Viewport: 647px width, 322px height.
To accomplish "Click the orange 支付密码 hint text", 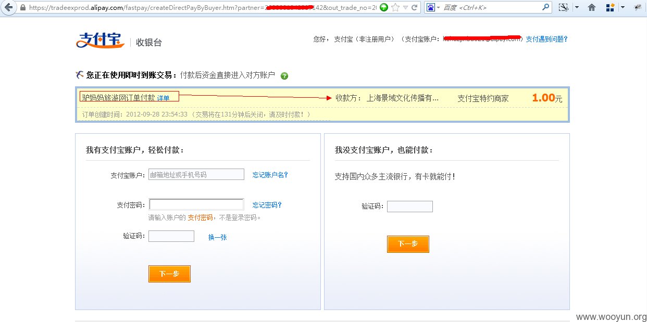I will coord(200,217).
